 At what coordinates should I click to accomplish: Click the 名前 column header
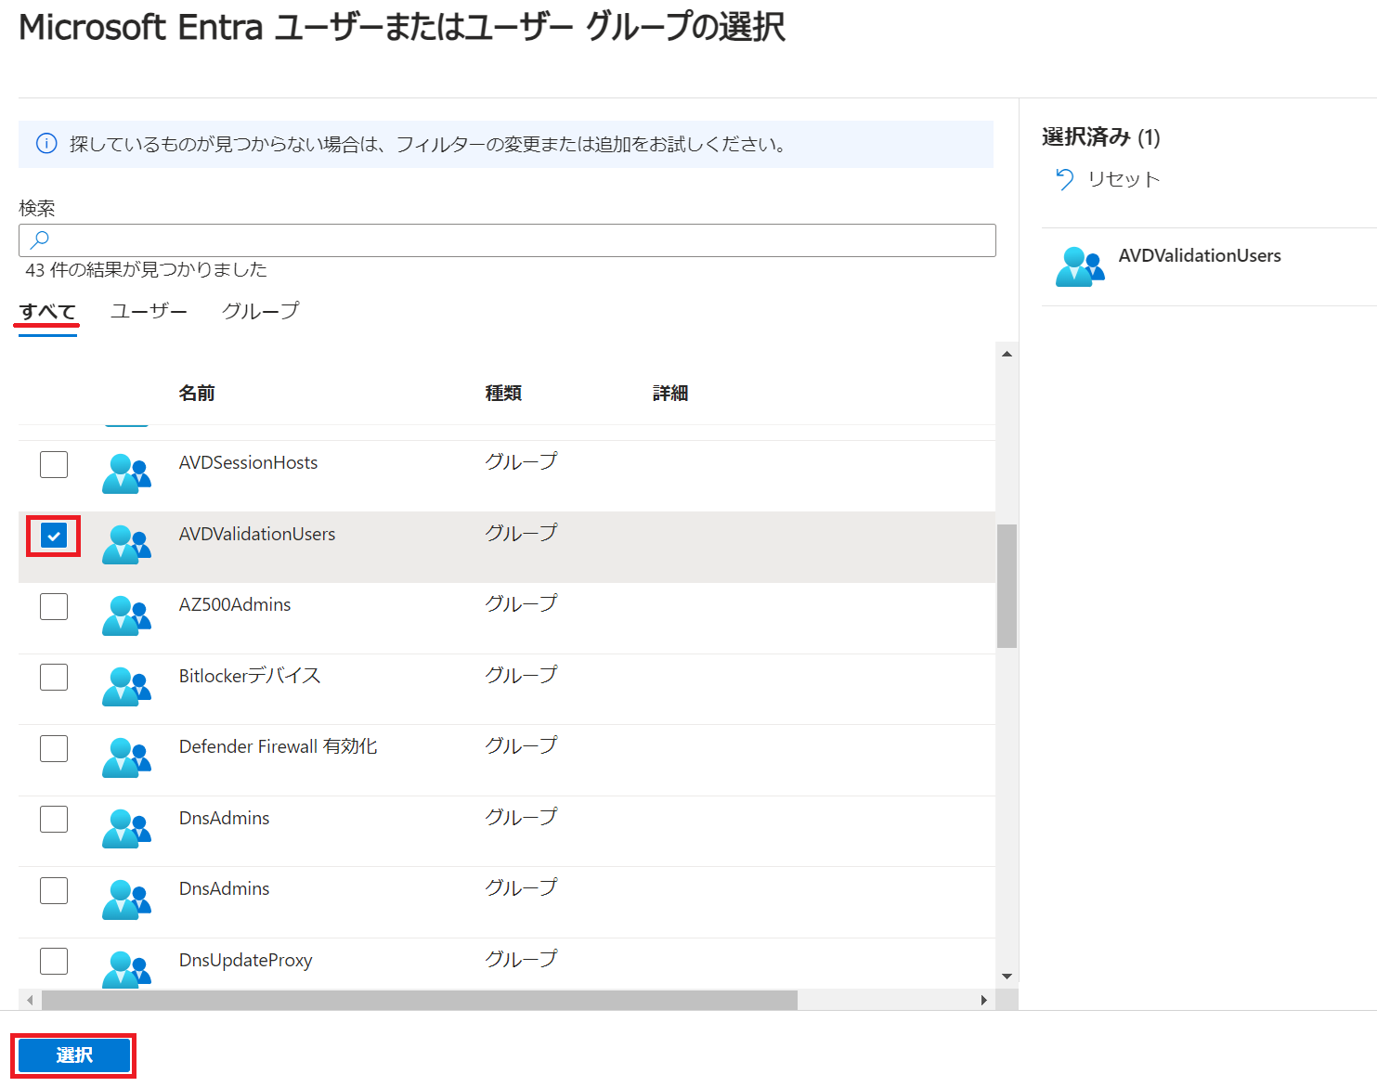click(197, 394)
